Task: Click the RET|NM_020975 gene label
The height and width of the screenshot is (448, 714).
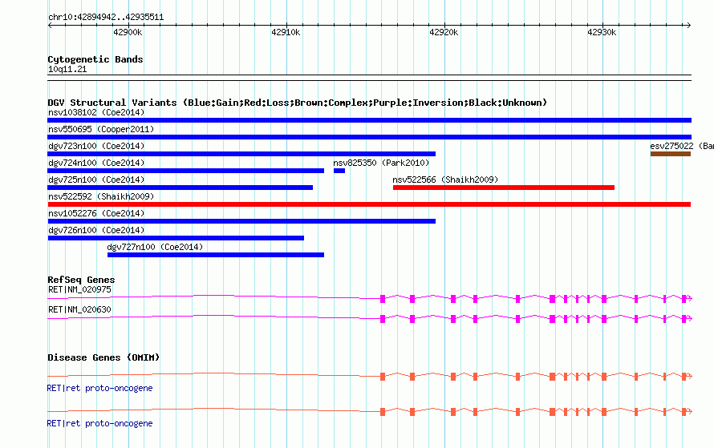Action: click(x=79, y=290)
